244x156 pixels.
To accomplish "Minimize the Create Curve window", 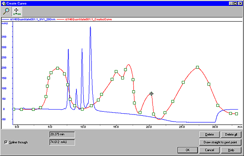I will tap(231, 3).
